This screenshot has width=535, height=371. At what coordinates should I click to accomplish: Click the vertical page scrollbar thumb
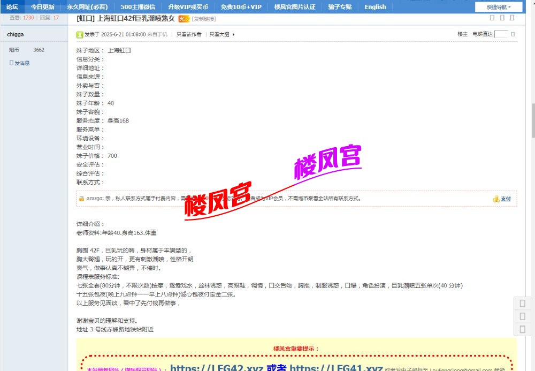coord(533,120)
